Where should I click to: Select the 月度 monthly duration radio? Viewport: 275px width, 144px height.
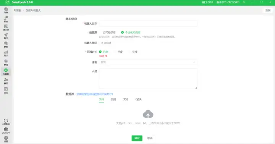coord(104,52)
